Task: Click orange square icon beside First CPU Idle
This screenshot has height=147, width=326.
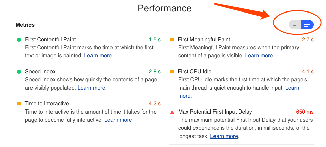Action: point(172,72)
